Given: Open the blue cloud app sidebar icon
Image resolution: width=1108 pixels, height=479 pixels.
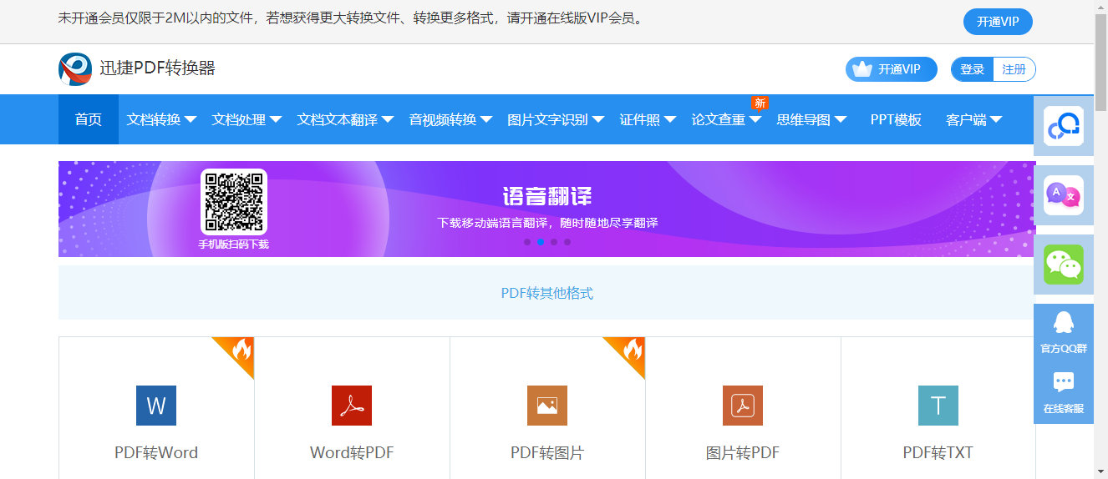Looking at the screenshot, I should (1064, 126).
